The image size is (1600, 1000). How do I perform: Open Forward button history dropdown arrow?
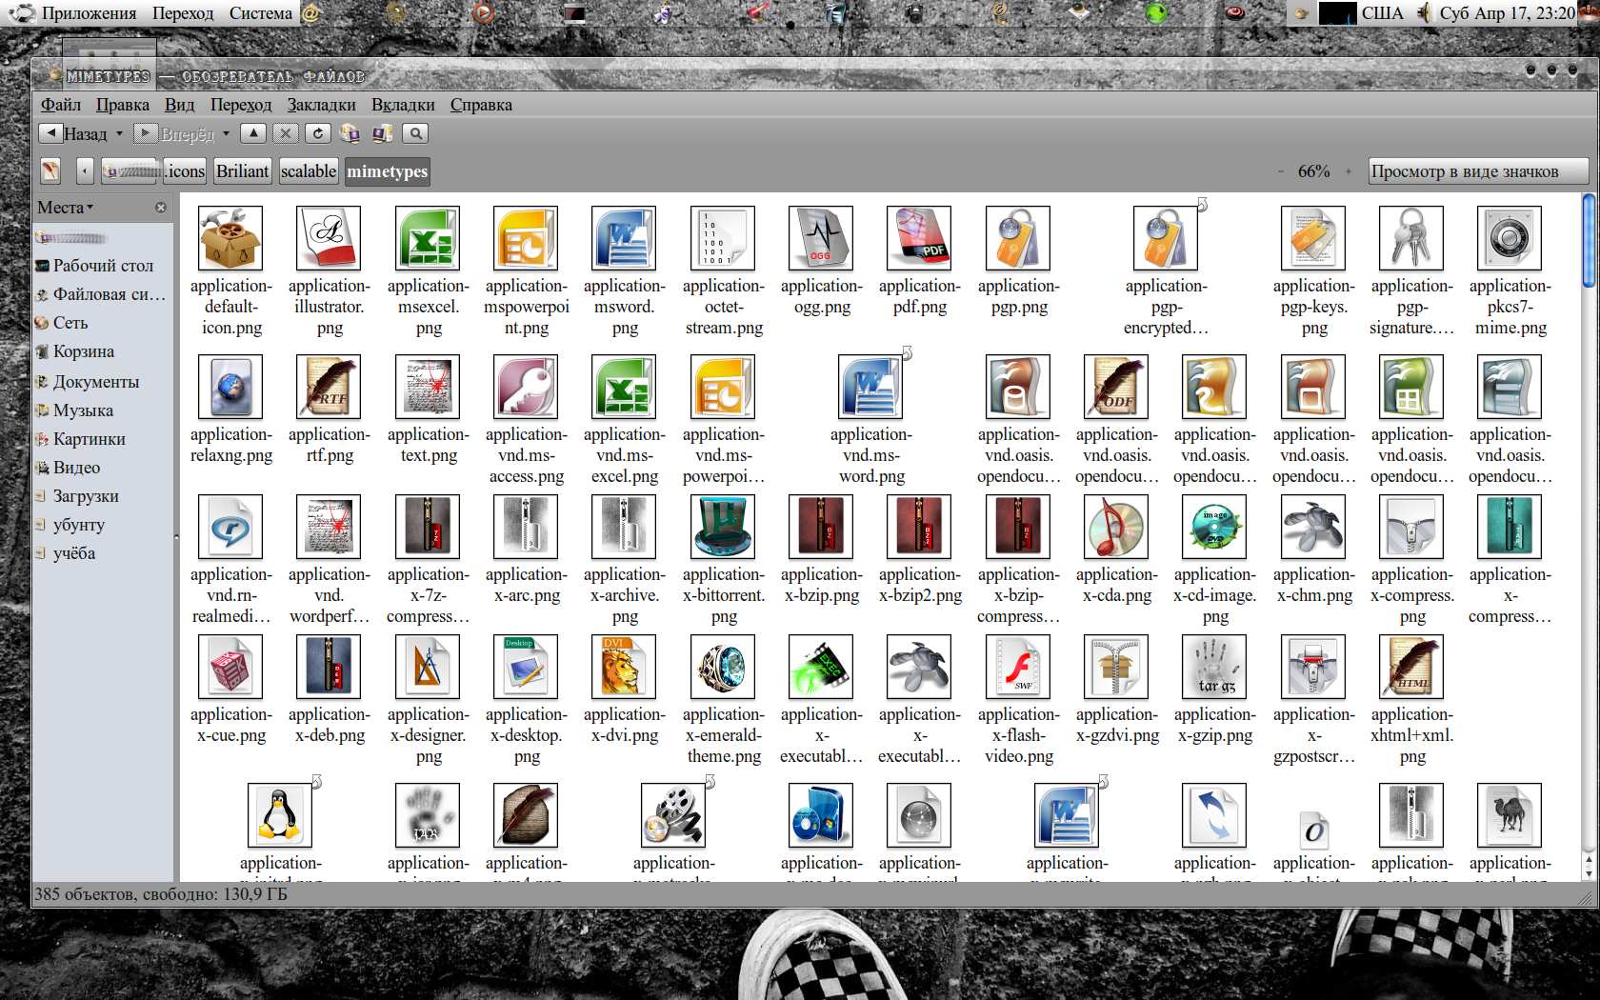(x=226, y=133)
